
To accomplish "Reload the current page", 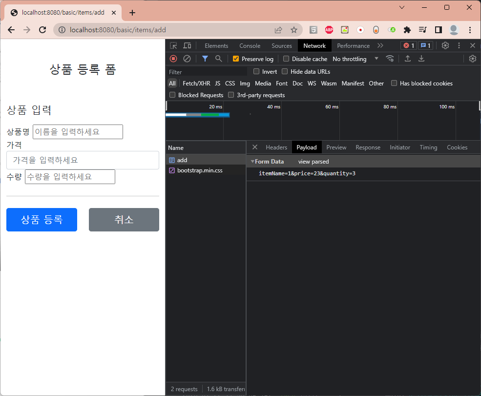I will [x=42, y=30].
